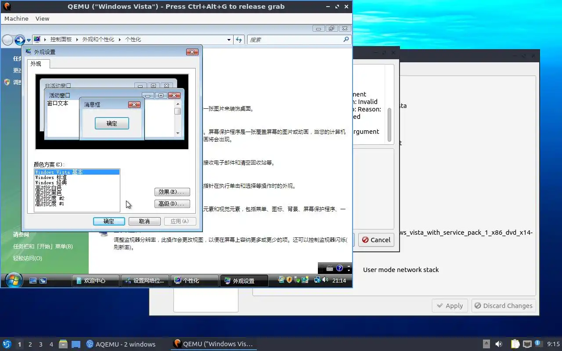
Task: Click the Vista tray volume icon
Action: point(325,279)
